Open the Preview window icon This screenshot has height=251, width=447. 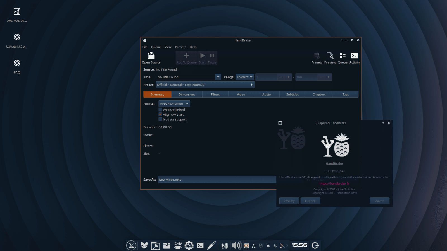point(330,57)
